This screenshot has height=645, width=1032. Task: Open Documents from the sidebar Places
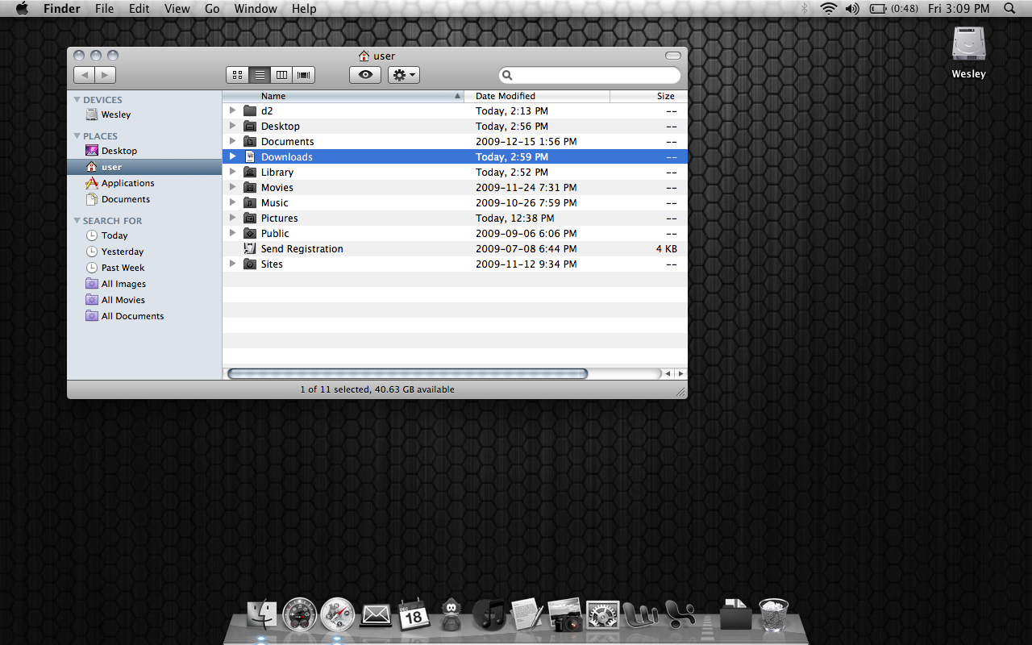[x=144, y=199]
